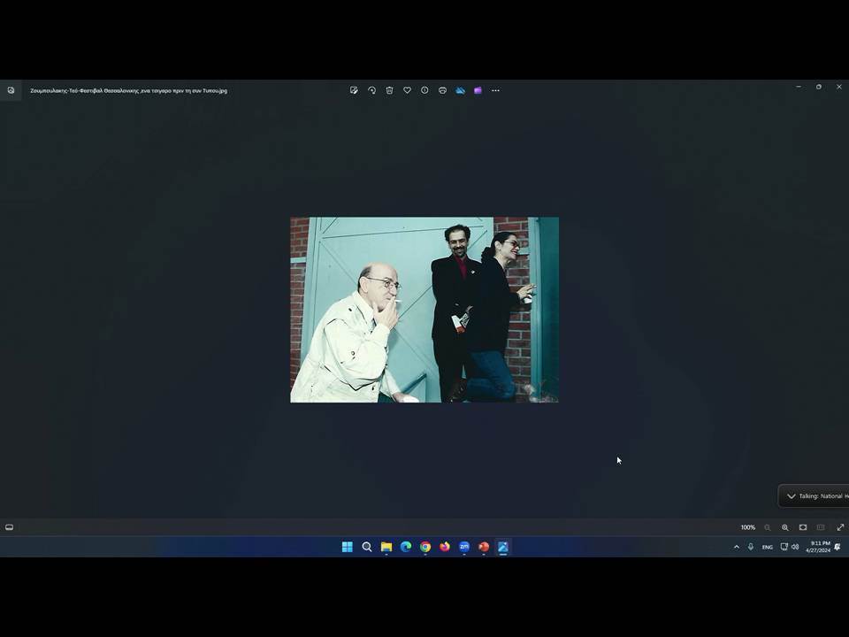The height and width of the screenshot is (637, 849).
Task: Toggle the filmstrip view
Action: click(9, 527)
